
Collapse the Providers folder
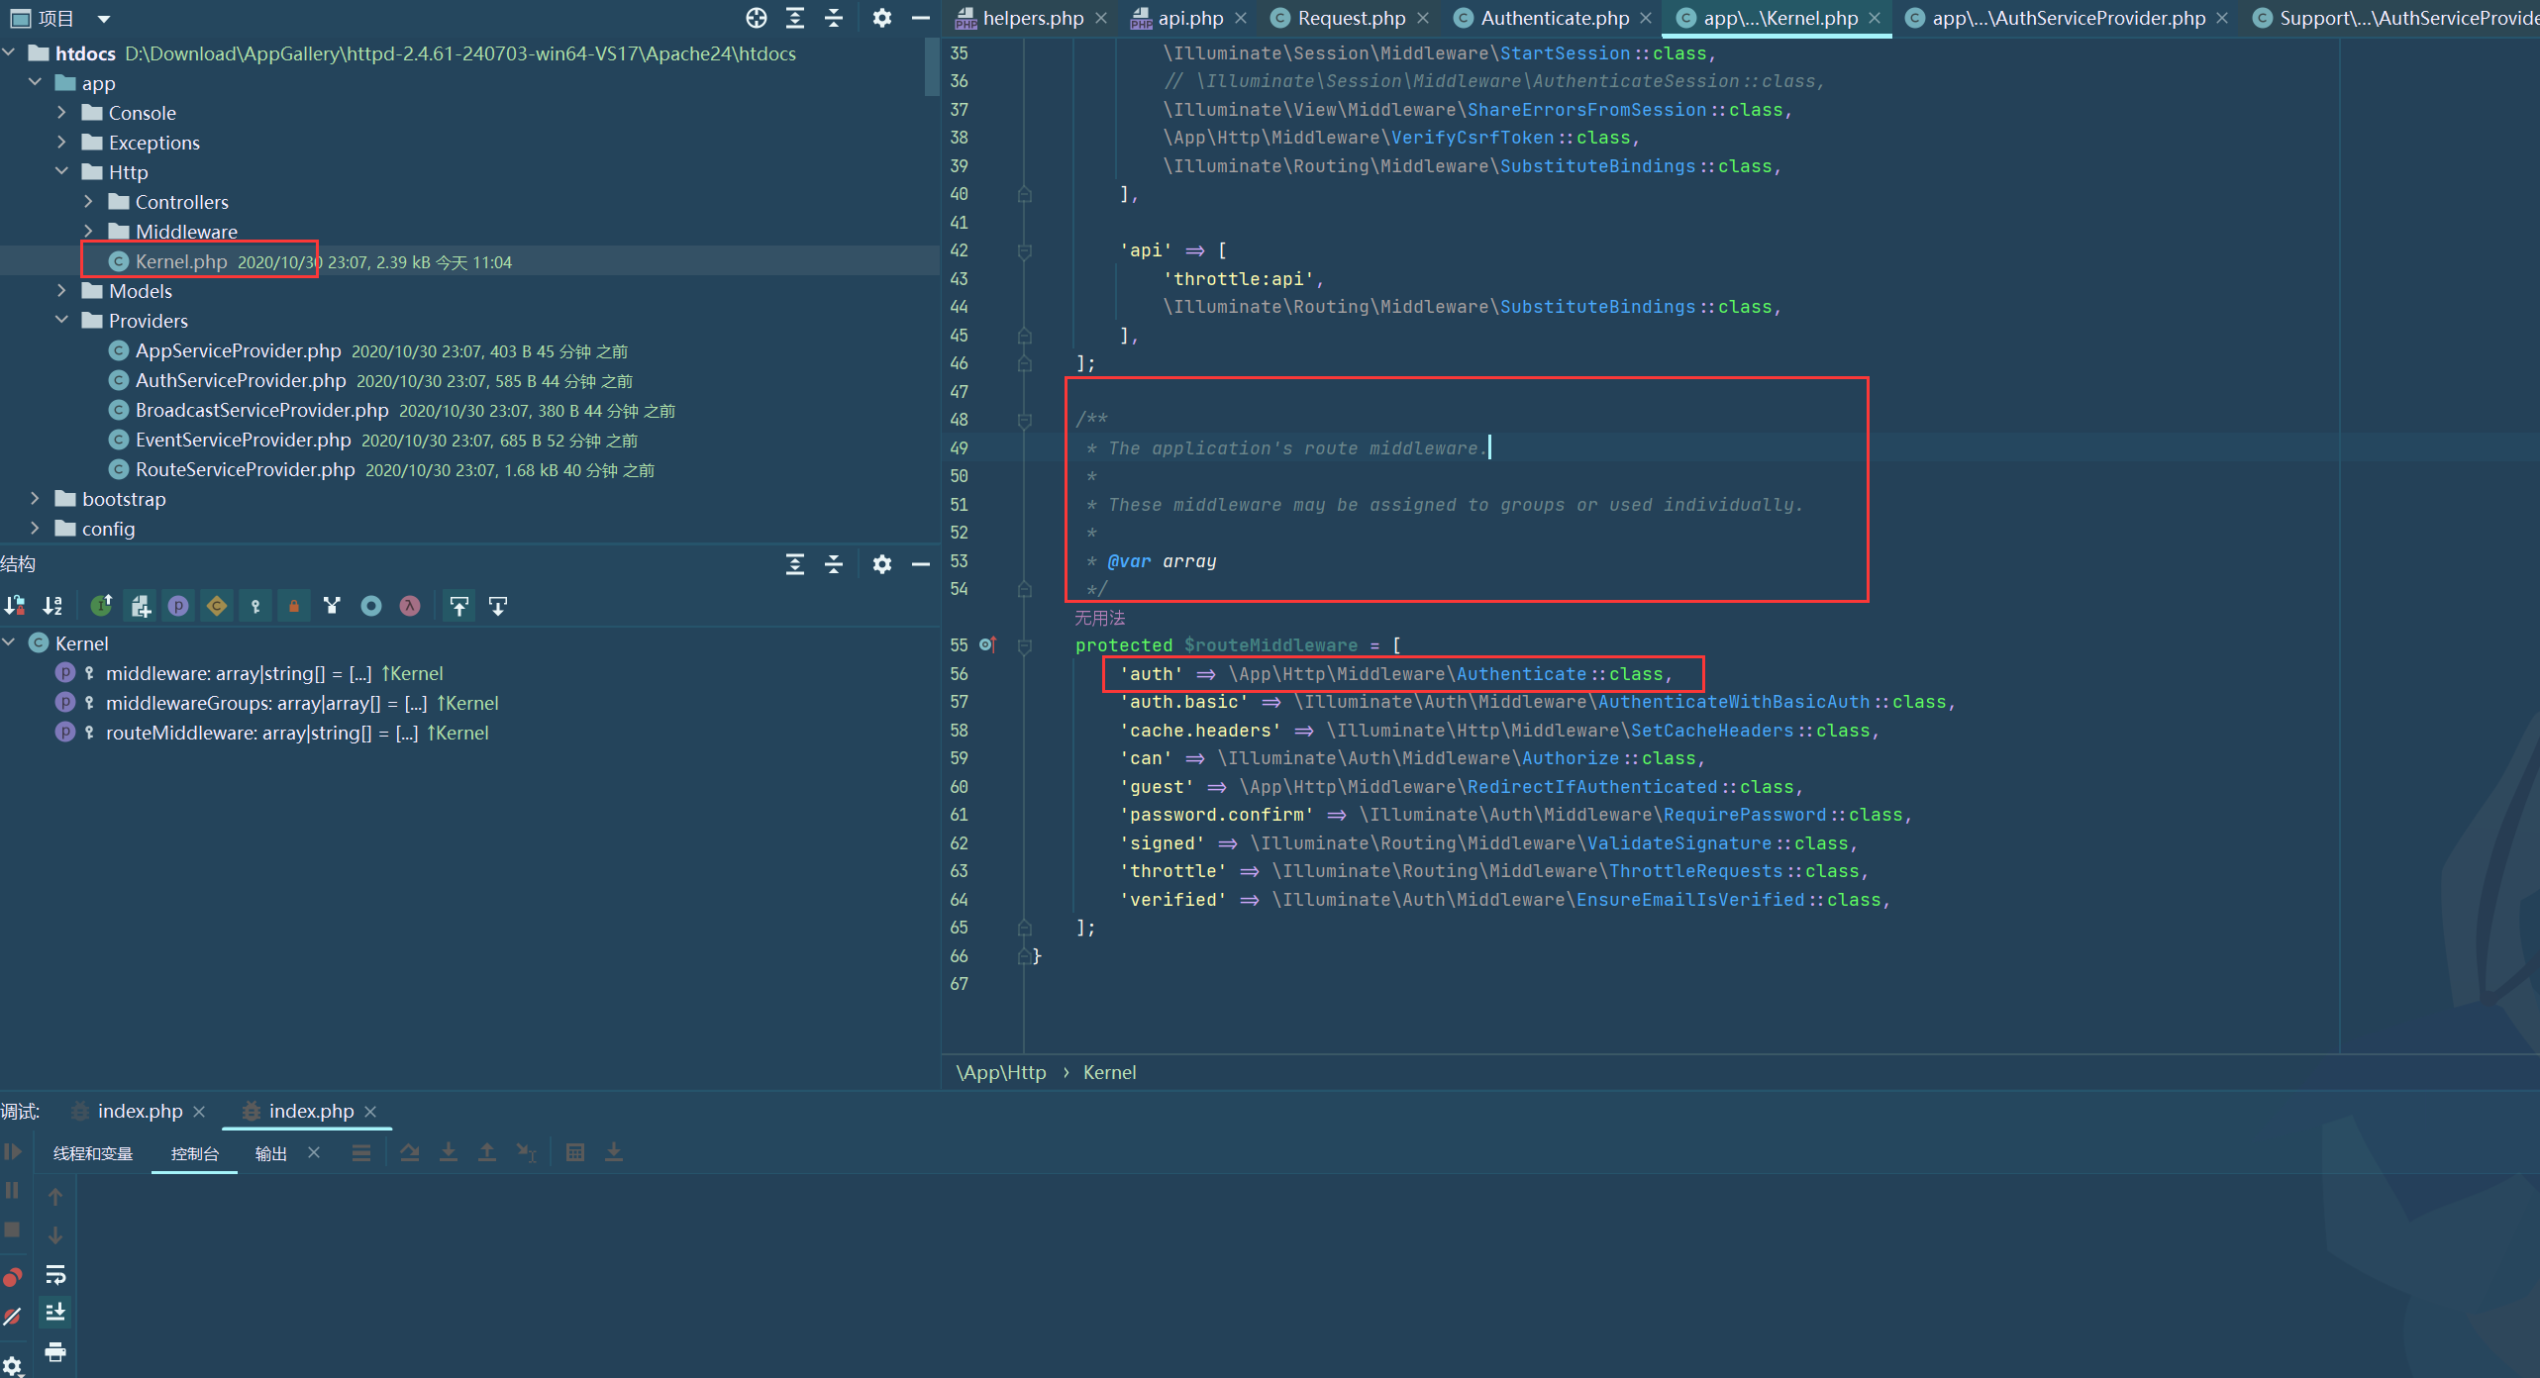[61, 320]
